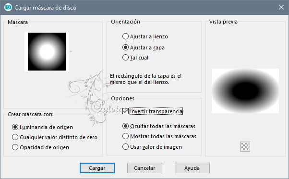The width and height of the screenshot is (289, 179).
Task: Toggle the transparency checkerboard preview icon
Action: click(x=245, y=146)
